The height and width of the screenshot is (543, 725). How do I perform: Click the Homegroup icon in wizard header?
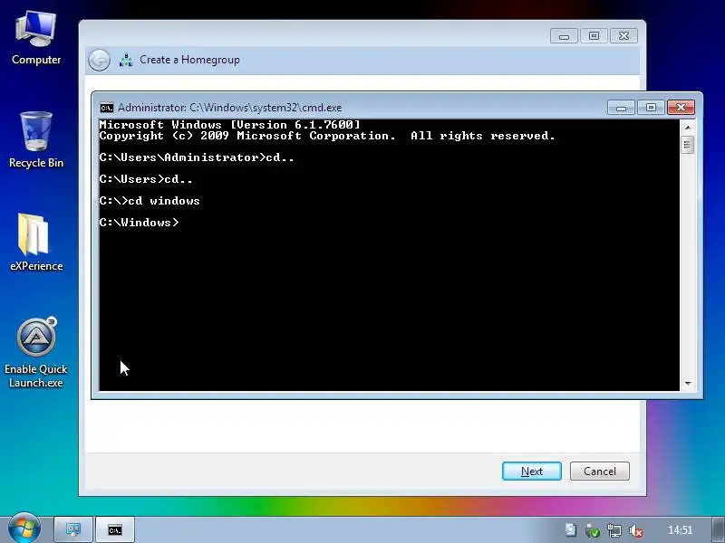click(x=126, y=60)
